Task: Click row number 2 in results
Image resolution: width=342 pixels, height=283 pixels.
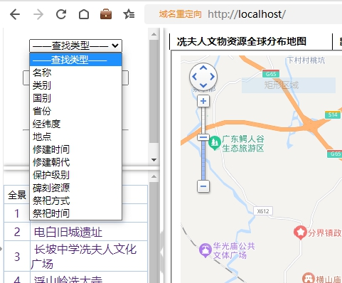Action: click(x=17, y=232)
